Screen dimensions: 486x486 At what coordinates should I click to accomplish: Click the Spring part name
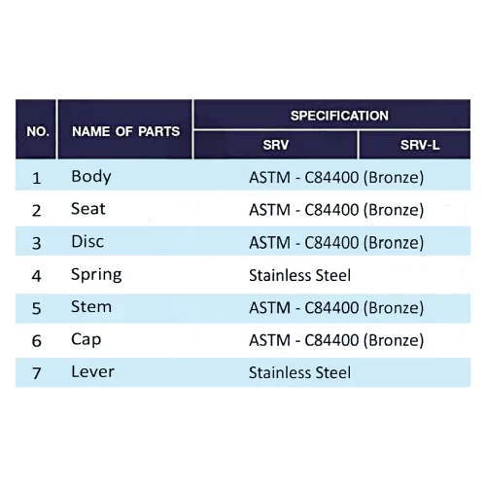tap(96, 275)
